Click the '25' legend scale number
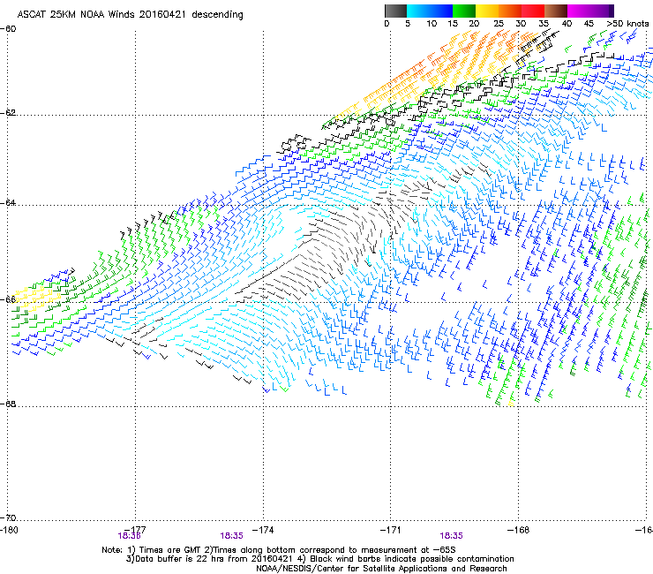 click(x=499, y=24)
